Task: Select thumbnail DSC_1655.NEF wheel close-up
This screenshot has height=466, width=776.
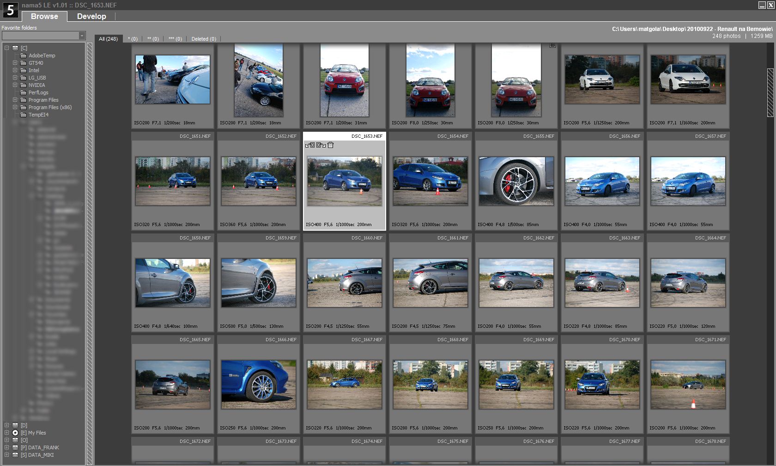Action: tap(516, 181)
